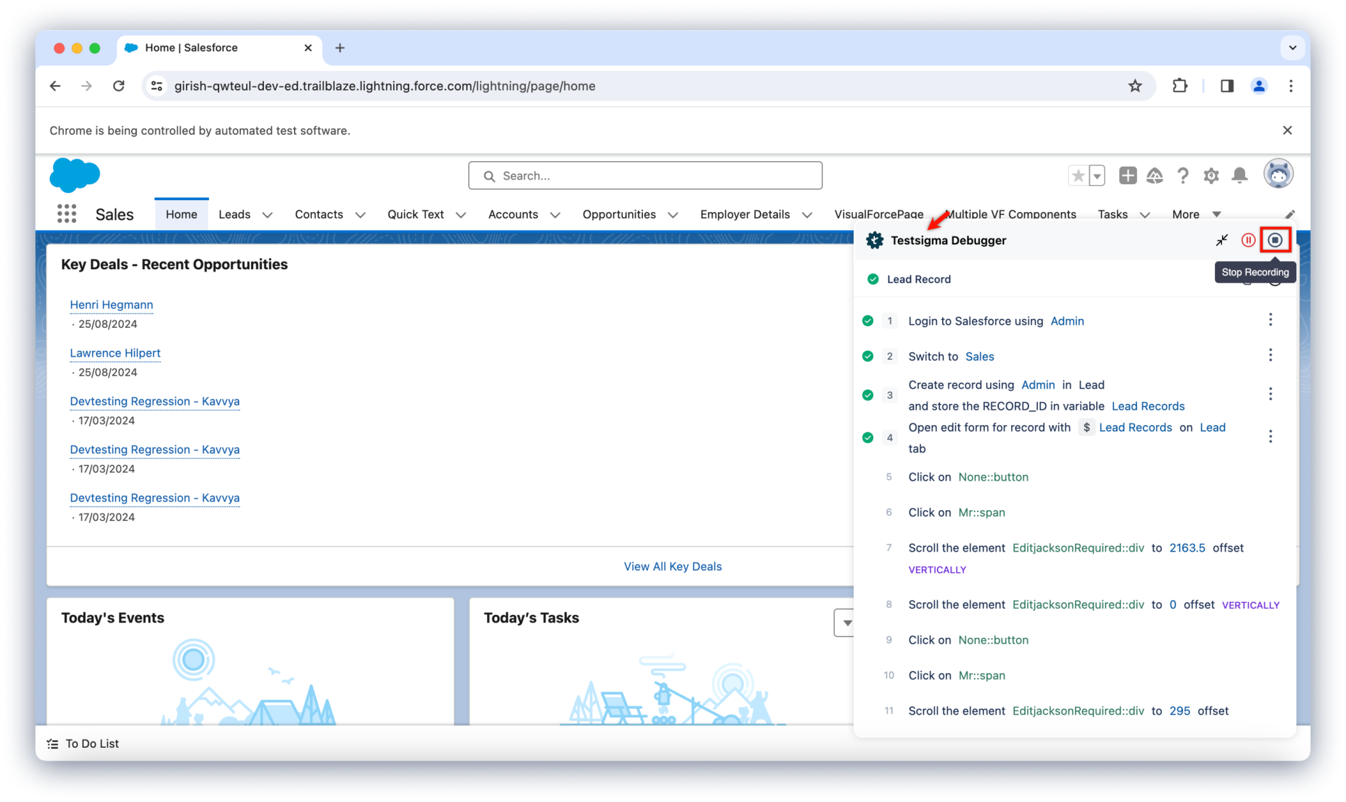The width and height of the screenshot is (1346, 802).
Task: Pause recording in Testsigma Debugger
Action: coord(1248,240)
